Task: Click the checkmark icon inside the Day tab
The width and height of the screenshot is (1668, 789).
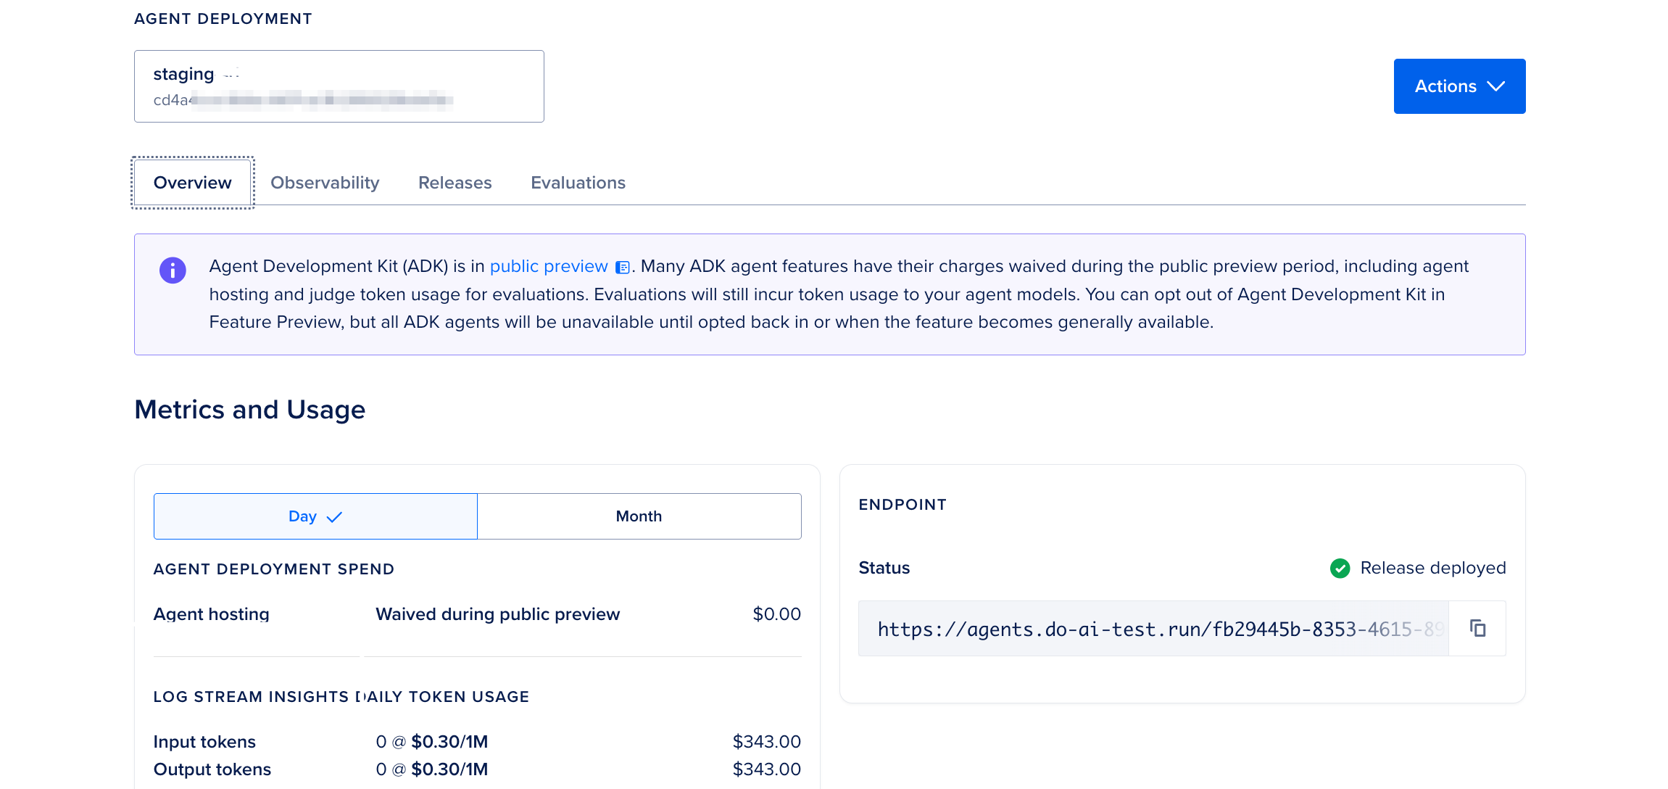Action: point(334,516)
